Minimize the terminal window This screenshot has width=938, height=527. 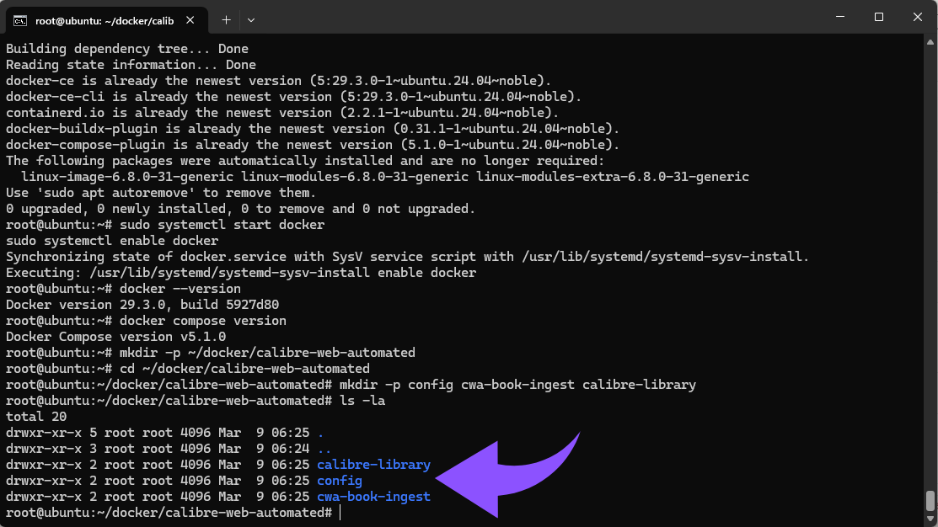coord(839,17)
